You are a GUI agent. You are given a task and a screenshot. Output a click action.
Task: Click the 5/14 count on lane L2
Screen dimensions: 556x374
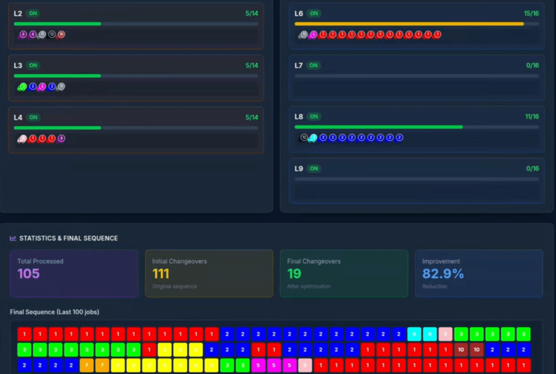[252, 13]
